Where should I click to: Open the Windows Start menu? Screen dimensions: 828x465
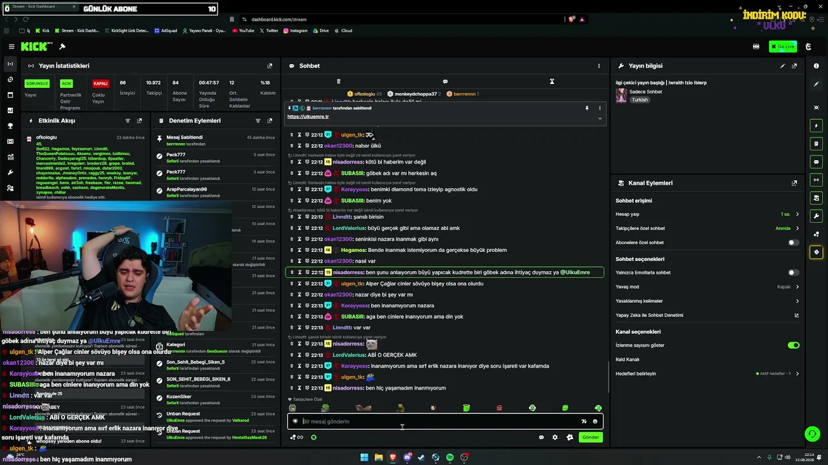364,458
